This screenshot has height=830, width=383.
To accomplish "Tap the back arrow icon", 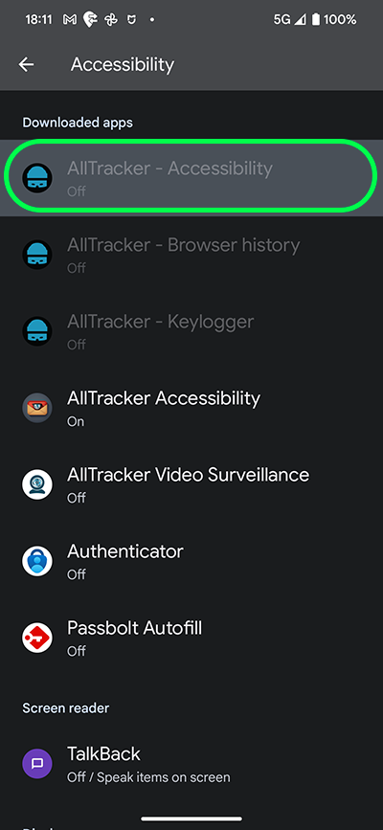I will (x=26, y=64).
